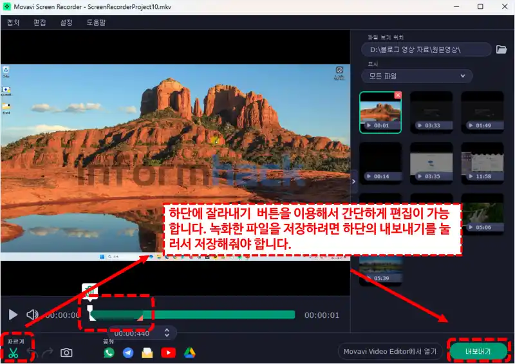Click the Movavi app logo icon in title bar
The width and height of the screenshot is (515, 364).
[x=6, y=6]
